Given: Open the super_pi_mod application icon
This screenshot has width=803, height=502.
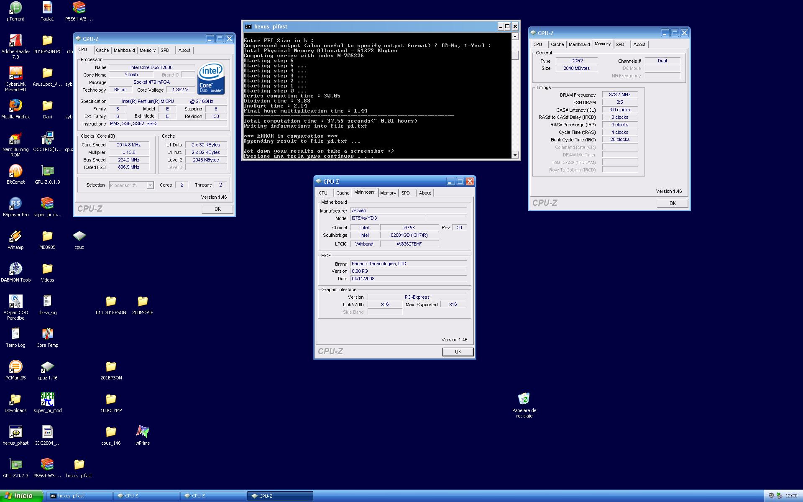Looking at the screenshot, I should pos(47,402).
